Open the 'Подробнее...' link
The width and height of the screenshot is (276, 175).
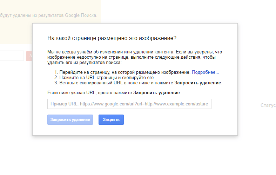206,72
